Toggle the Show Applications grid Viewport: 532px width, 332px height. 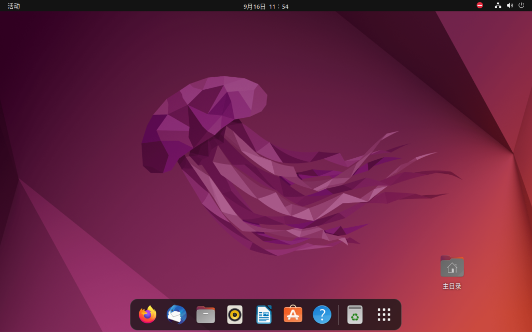(383, 314)
